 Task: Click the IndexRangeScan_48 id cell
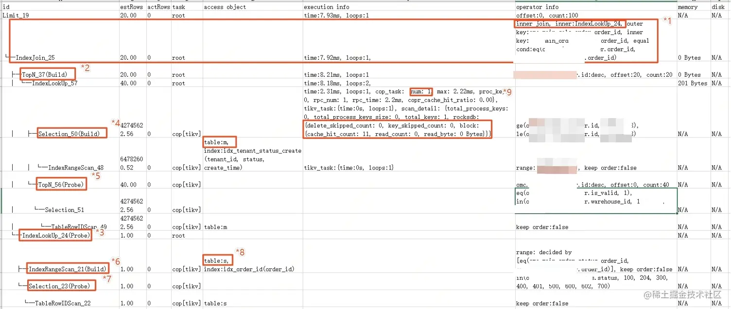click(60, 154)
